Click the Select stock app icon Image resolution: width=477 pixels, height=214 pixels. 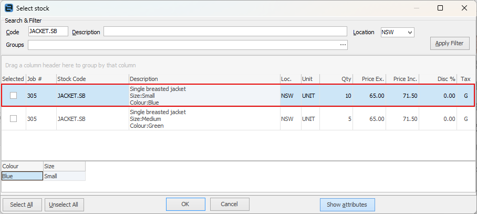click(8, 8)
